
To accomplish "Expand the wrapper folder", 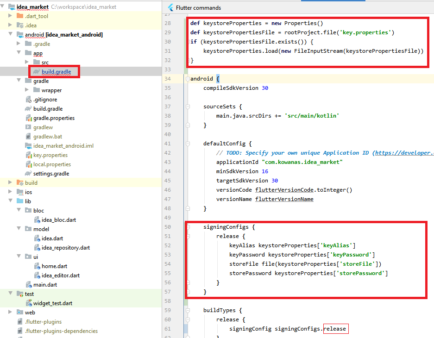I will point(27,90).
